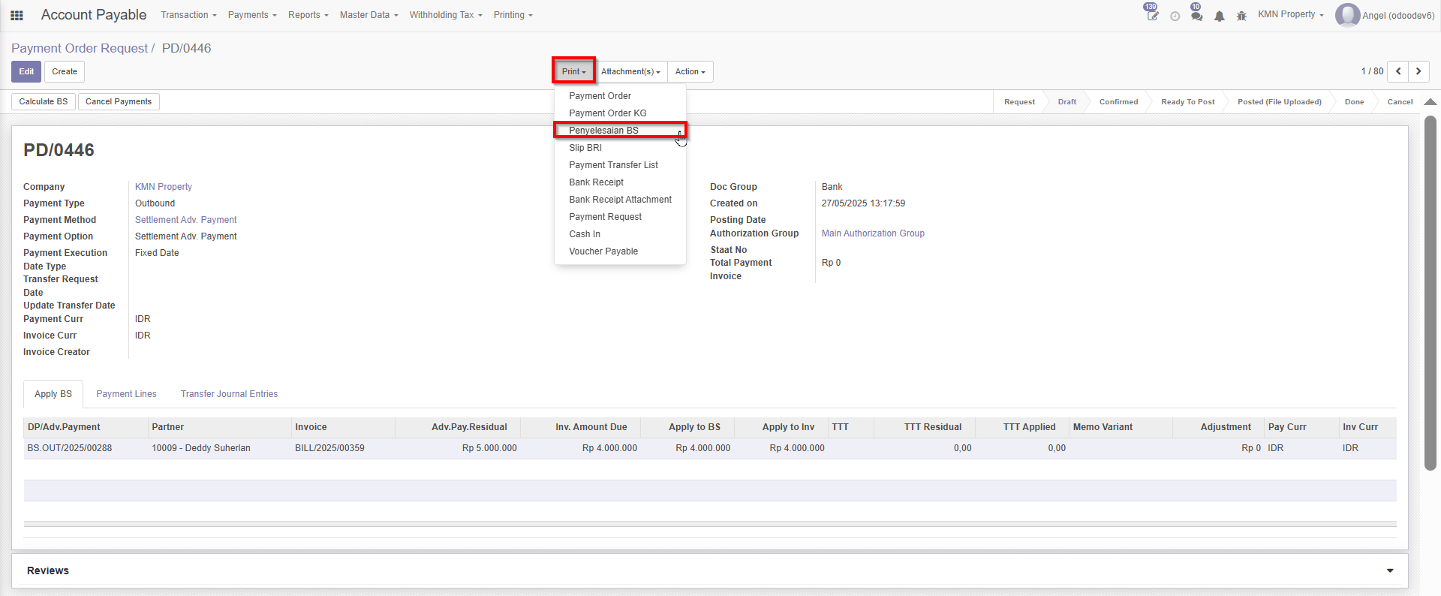Toggle the Print dropdown button
This screenshot has height=596, width=1441.
(x=574, y=71)
